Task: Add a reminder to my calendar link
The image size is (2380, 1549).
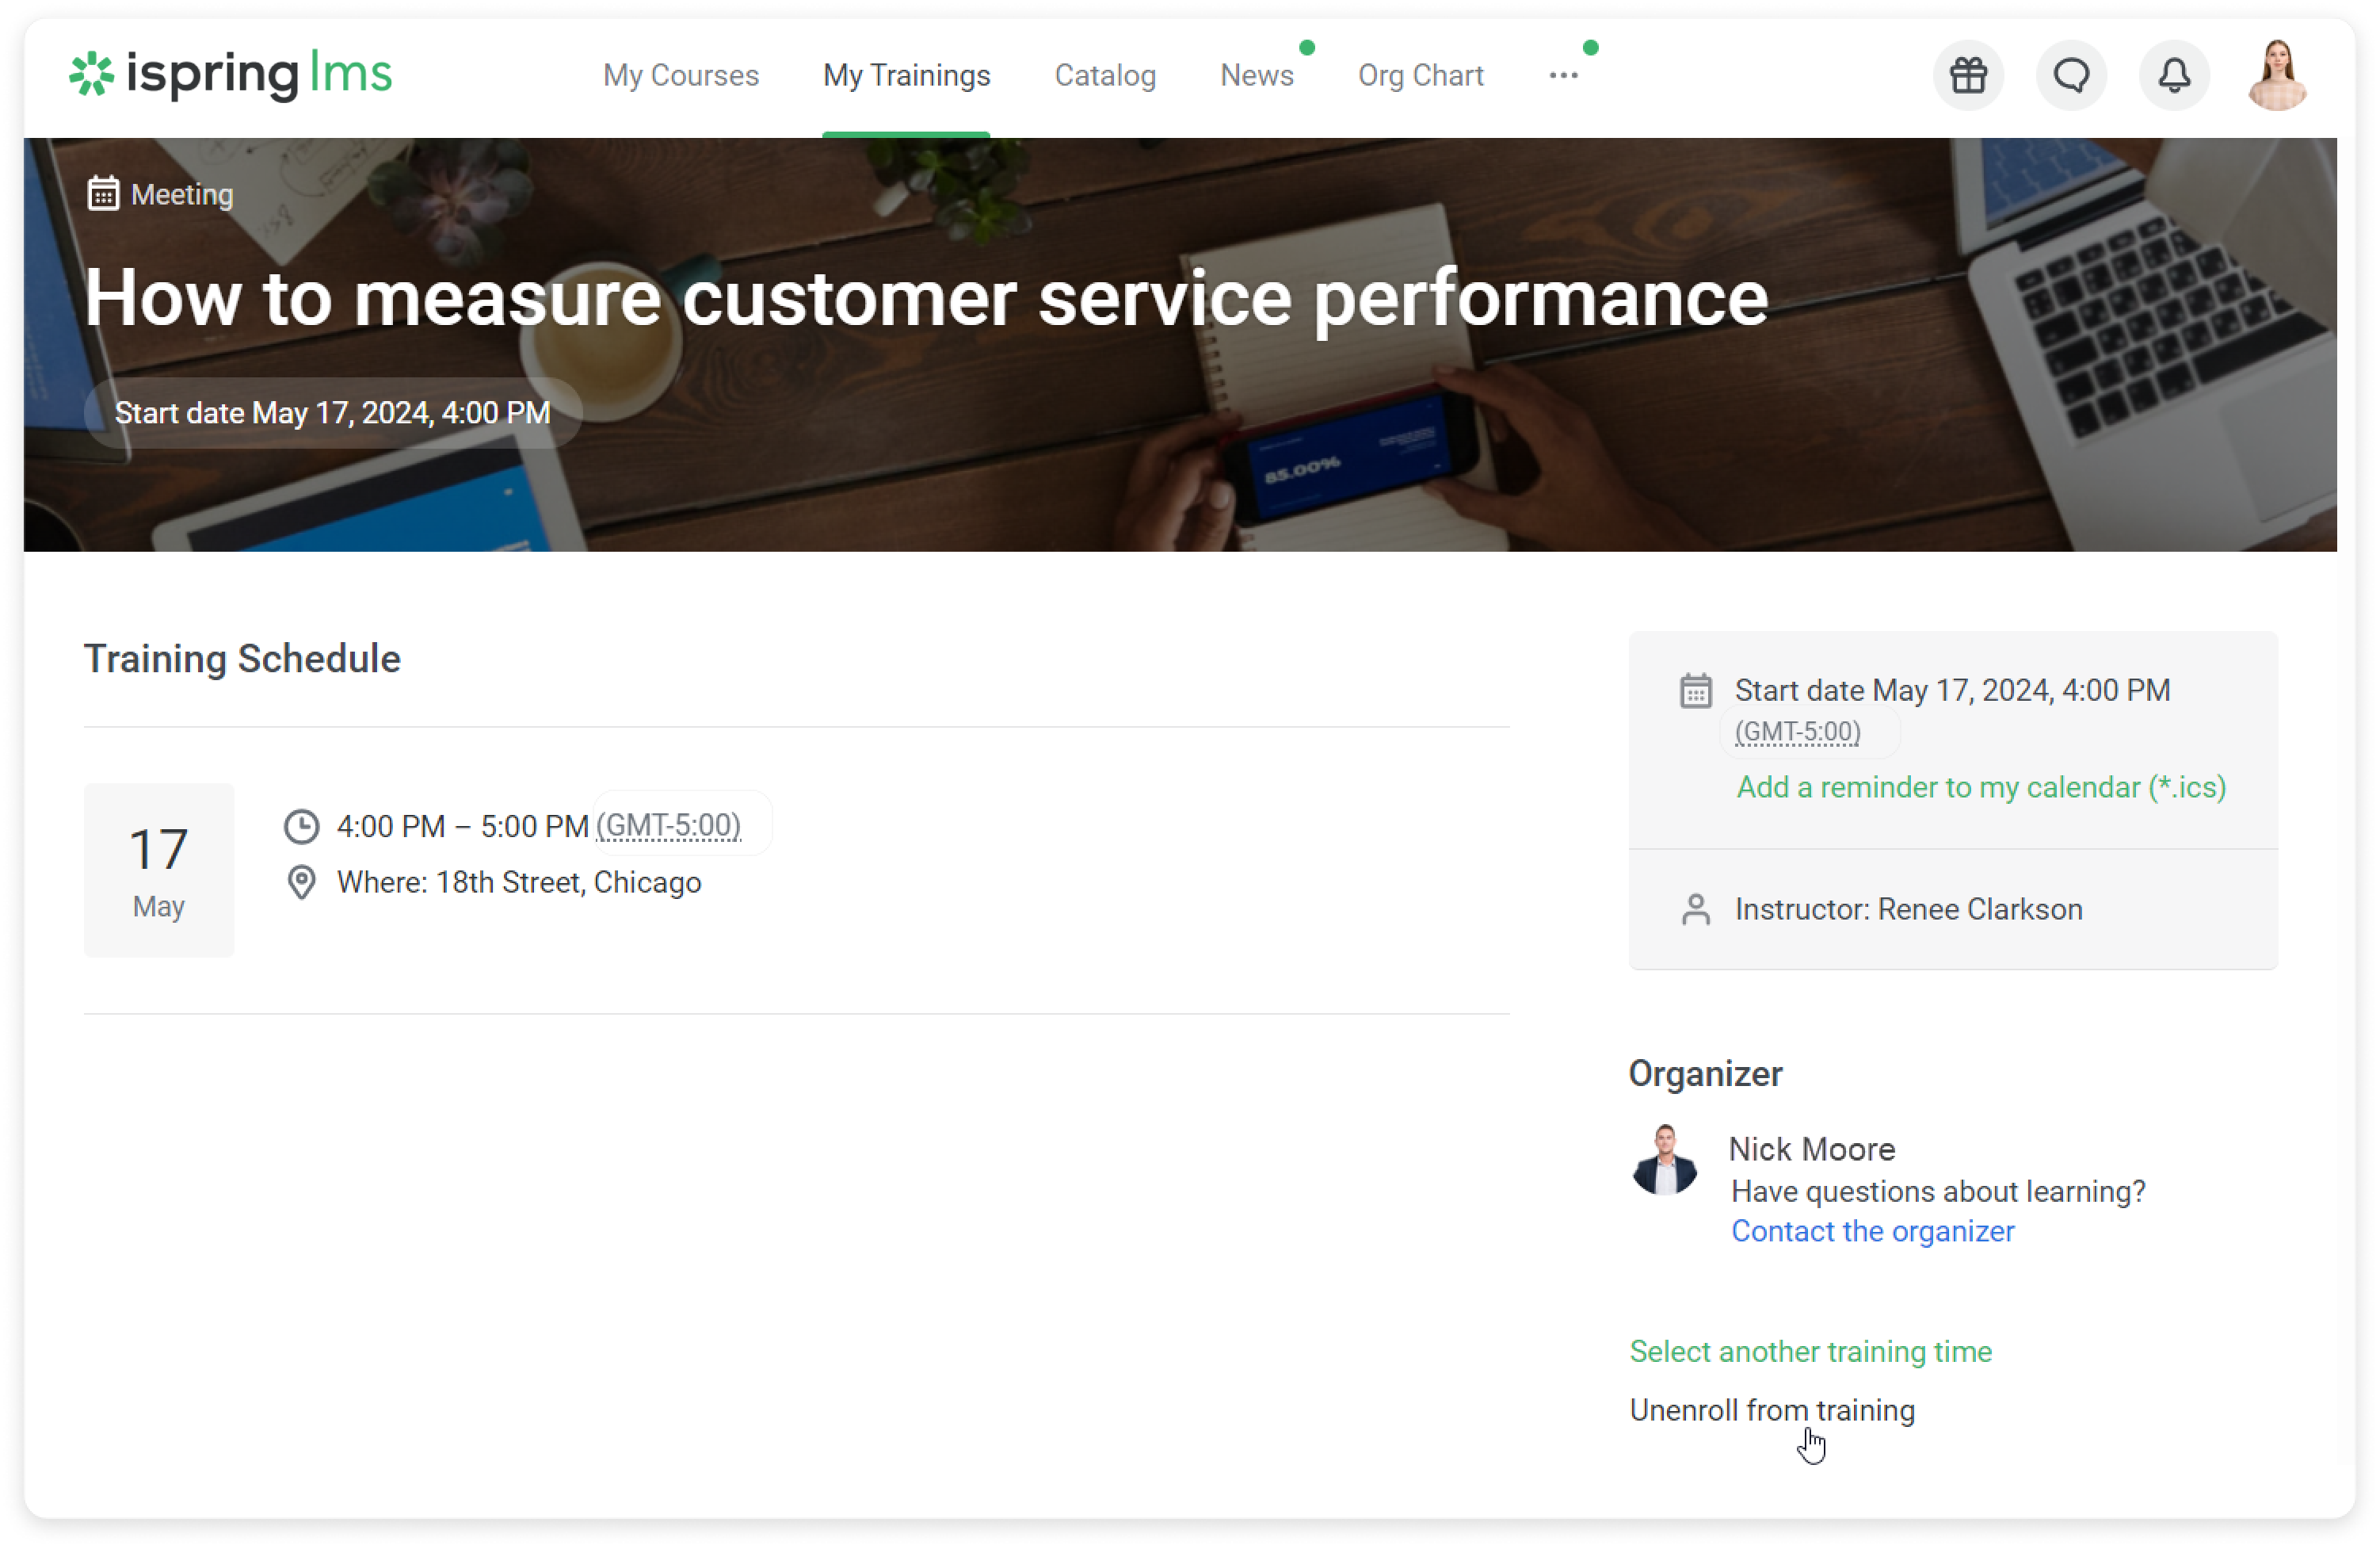Action: click(x=1980, y=787)
